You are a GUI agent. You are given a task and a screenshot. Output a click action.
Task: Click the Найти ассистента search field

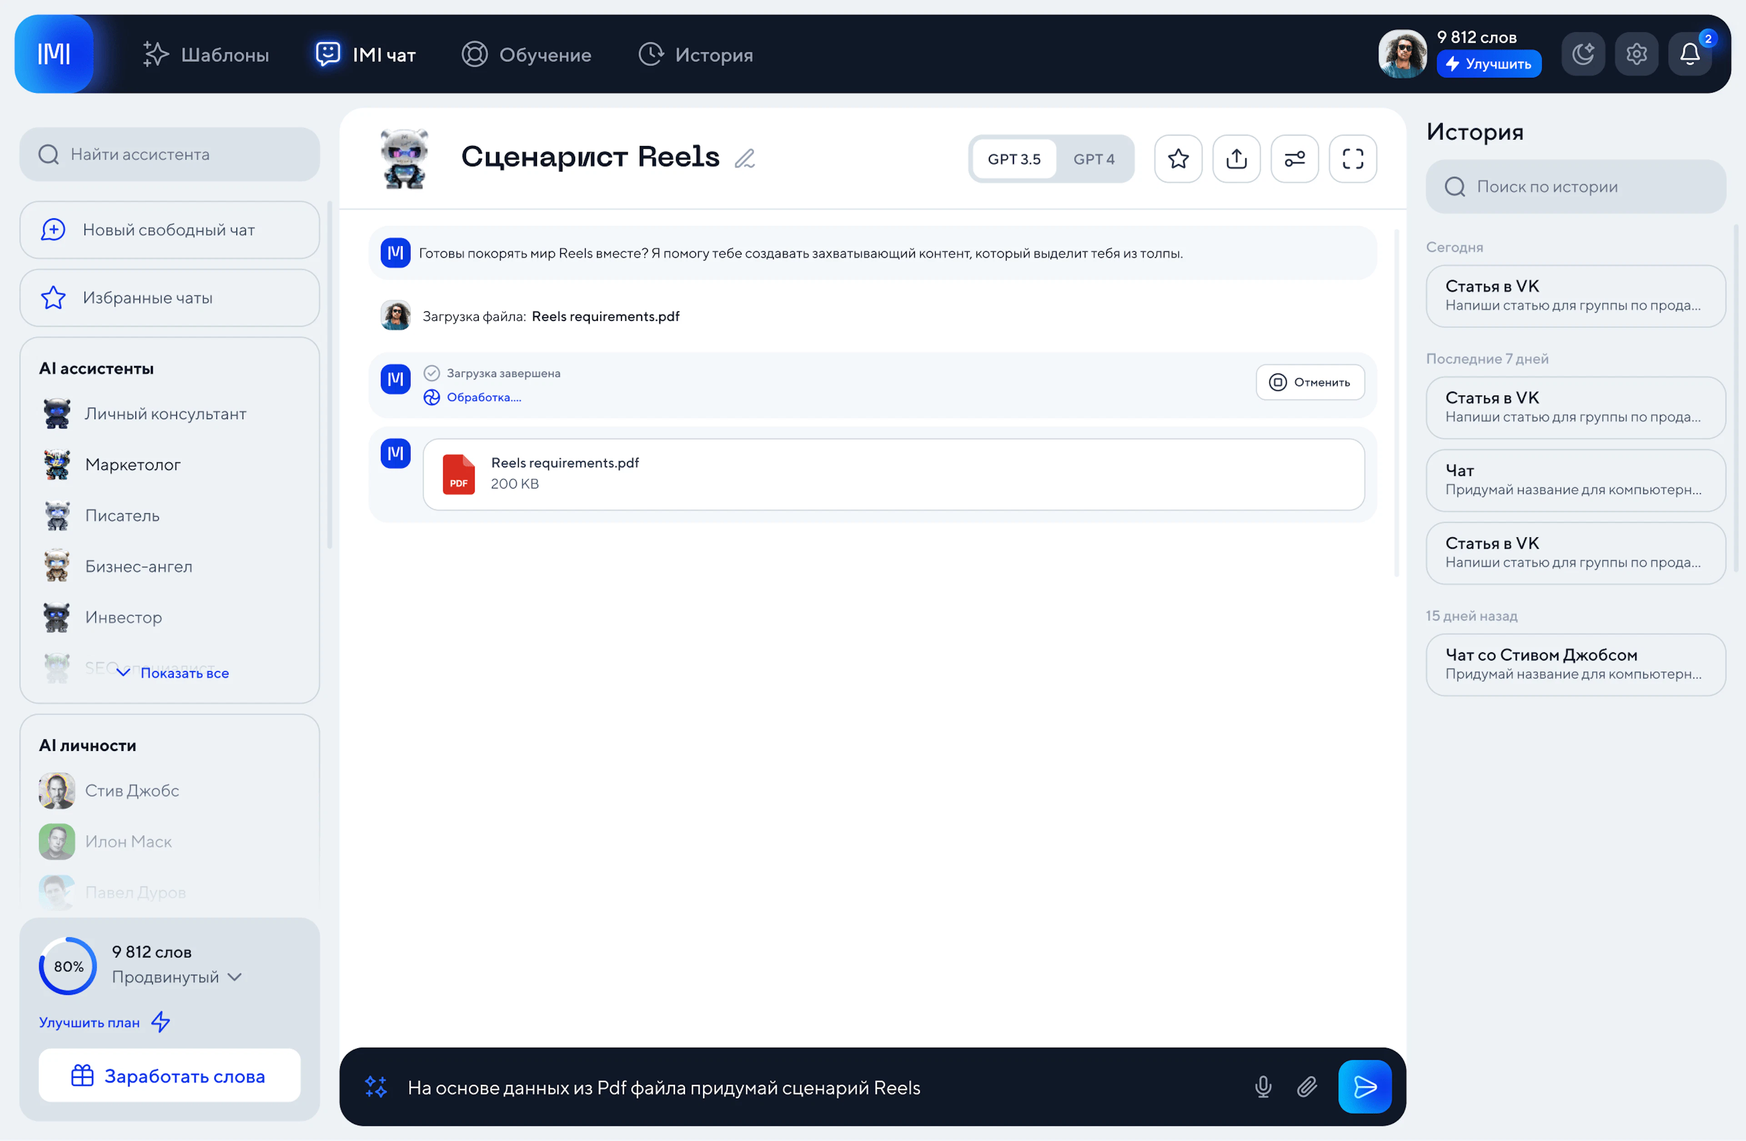point(170,154)
